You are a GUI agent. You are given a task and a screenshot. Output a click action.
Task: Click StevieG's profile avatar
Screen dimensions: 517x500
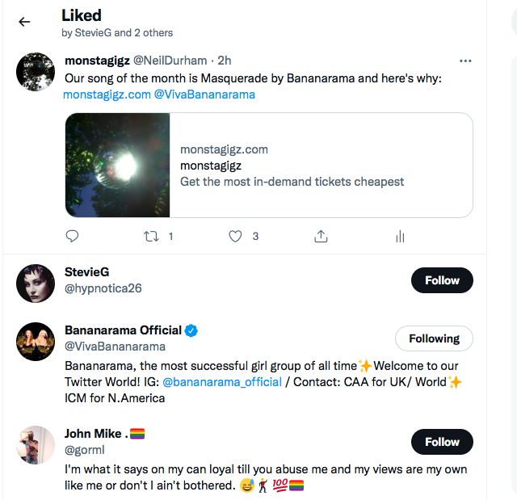36,282
